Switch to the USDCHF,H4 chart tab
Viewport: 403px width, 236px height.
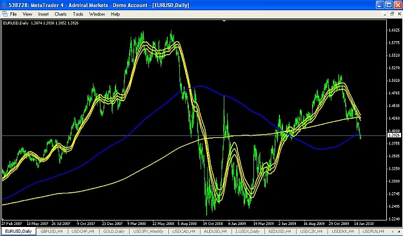(x=83, y=231)
